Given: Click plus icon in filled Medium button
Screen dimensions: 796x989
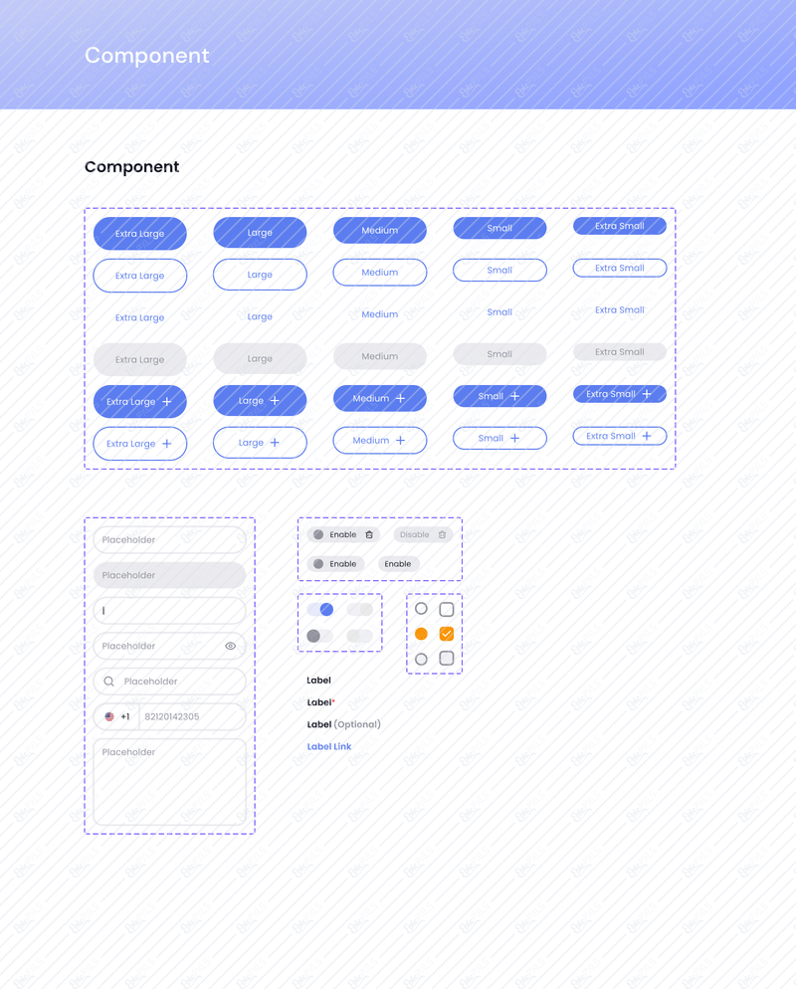Looking at the screenshot, I should [x=401, y=398].
